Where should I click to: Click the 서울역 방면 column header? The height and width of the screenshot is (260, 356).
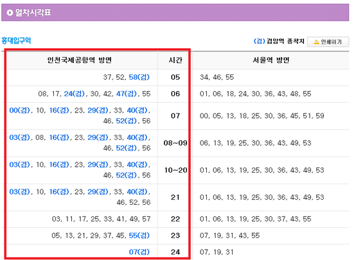[x=271, y=60]
